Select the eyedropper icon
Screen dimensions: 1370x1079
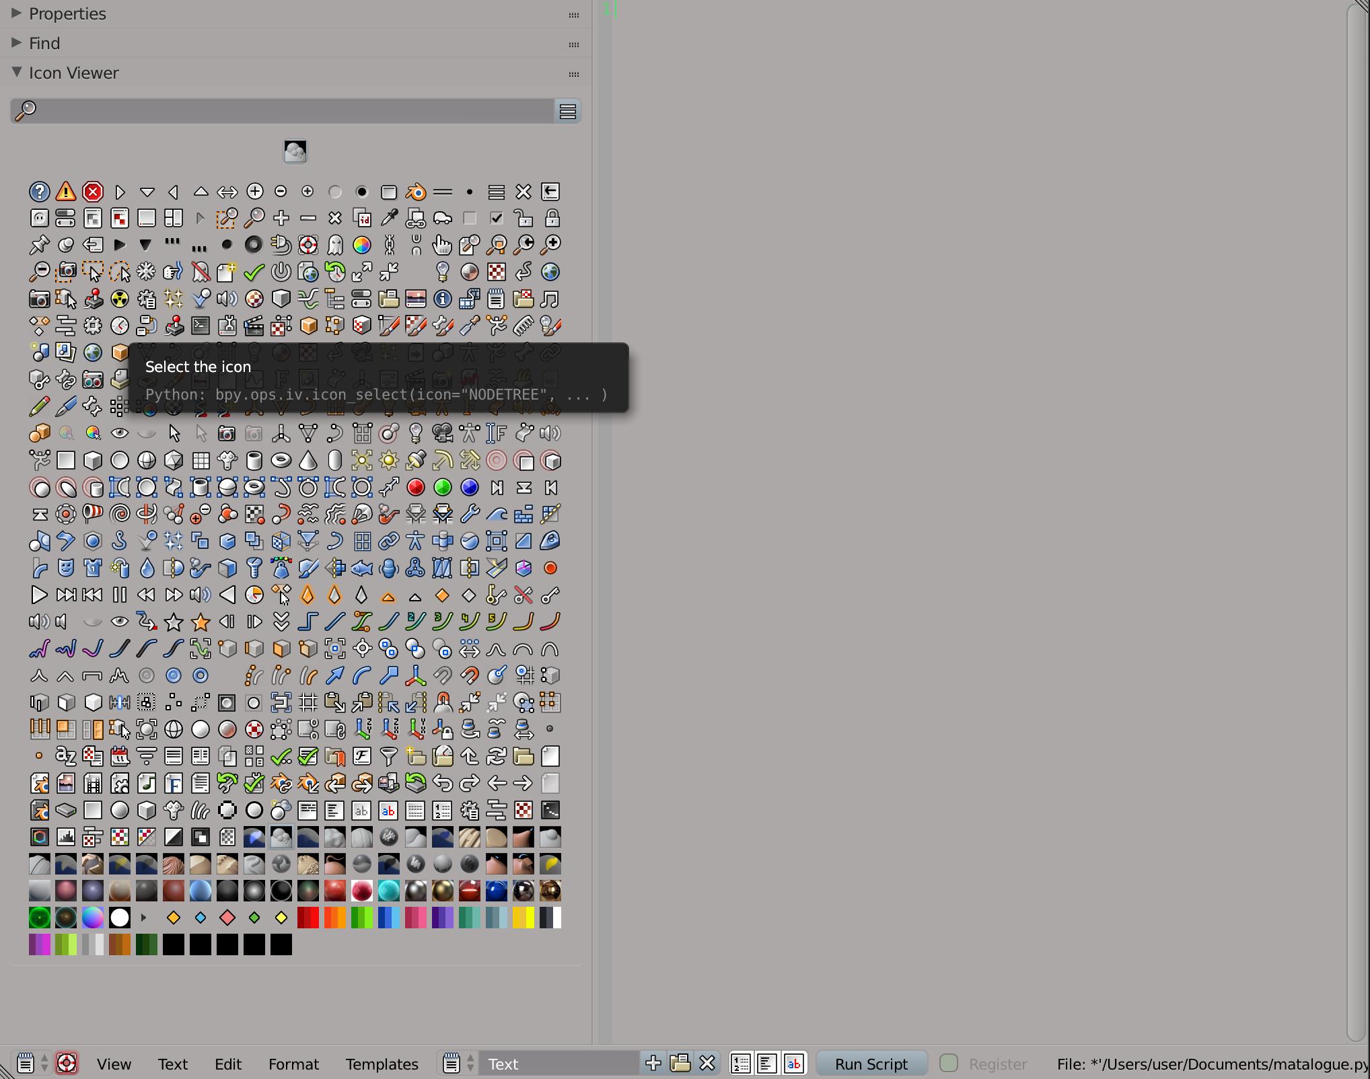[389, 218]
